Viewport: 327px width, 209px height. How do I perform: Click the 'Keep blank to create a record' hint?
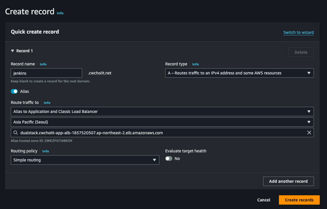pos(50,81)
